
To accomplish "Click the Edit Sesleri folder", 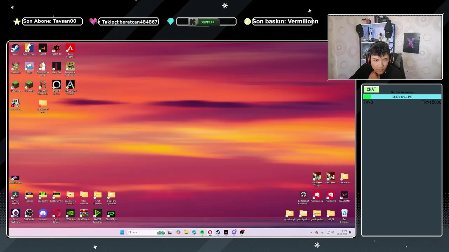I will (43, 197).
